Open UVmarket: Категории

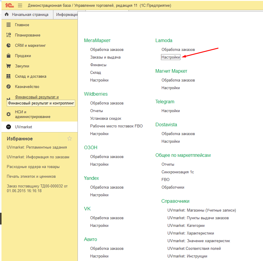[186, 226]
